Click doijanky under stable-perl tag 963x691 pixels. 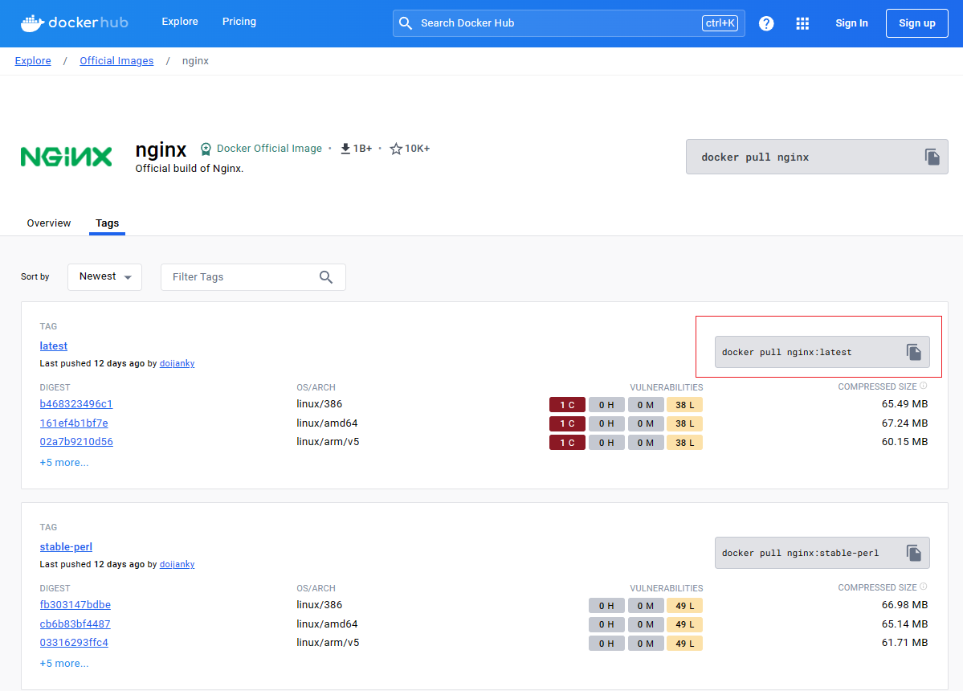pos(177,564)
